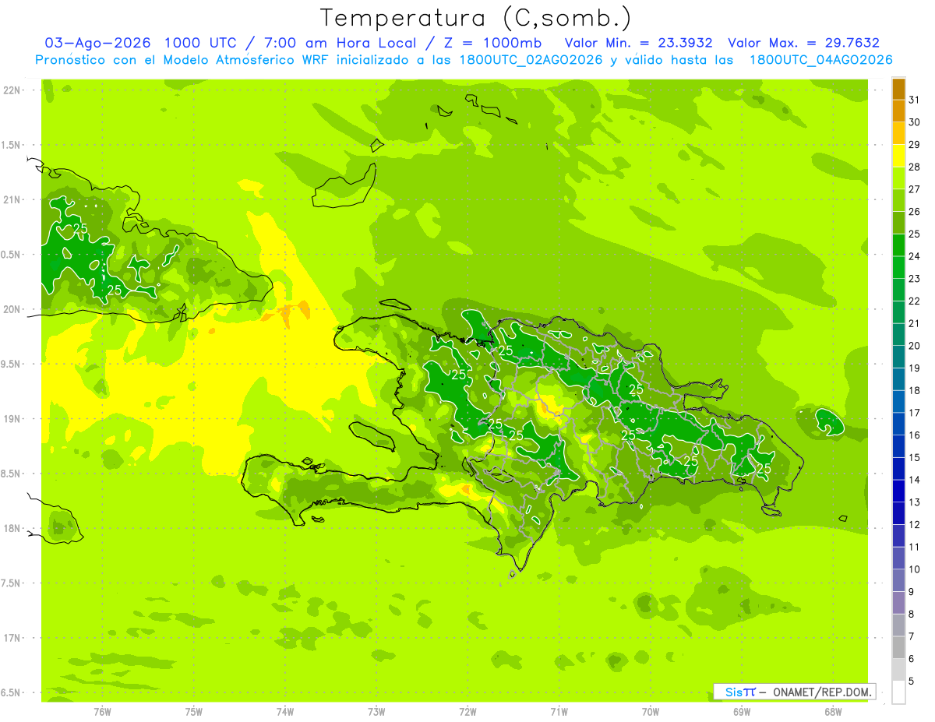
Task: Click the SisPI ONAMET/REP.DOM. watermark box
Action: (795, 692)
